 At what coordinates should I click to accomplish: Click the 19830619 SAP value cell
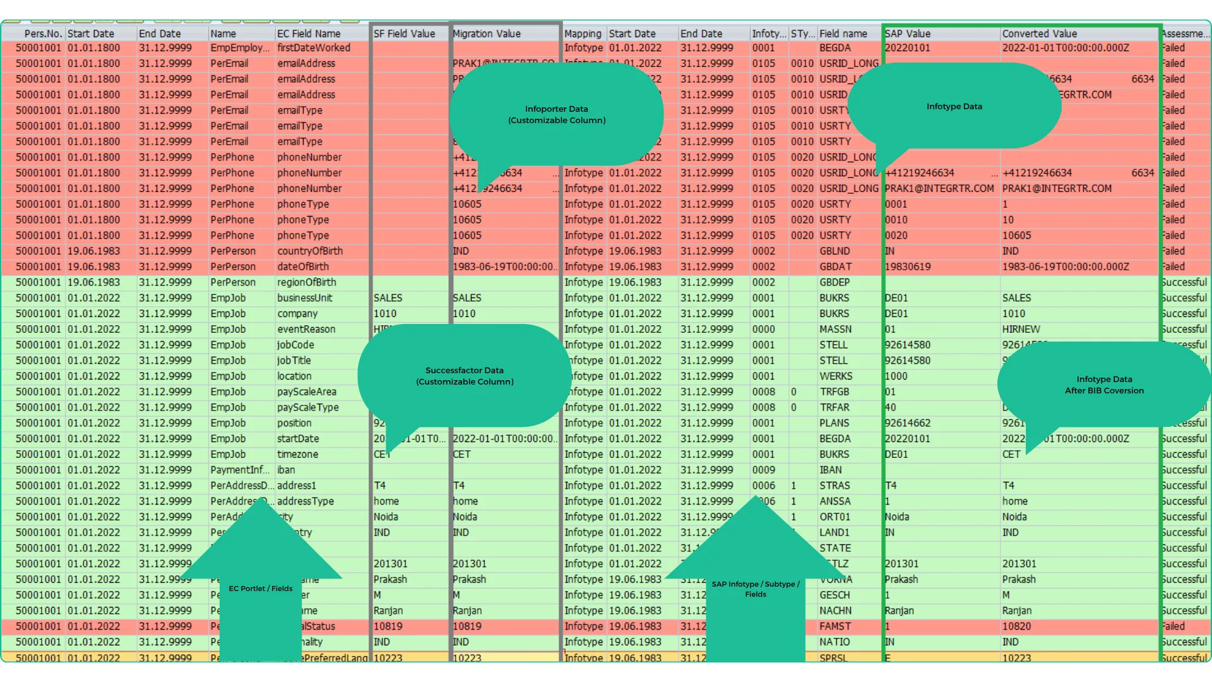click(x=941, y=267)
